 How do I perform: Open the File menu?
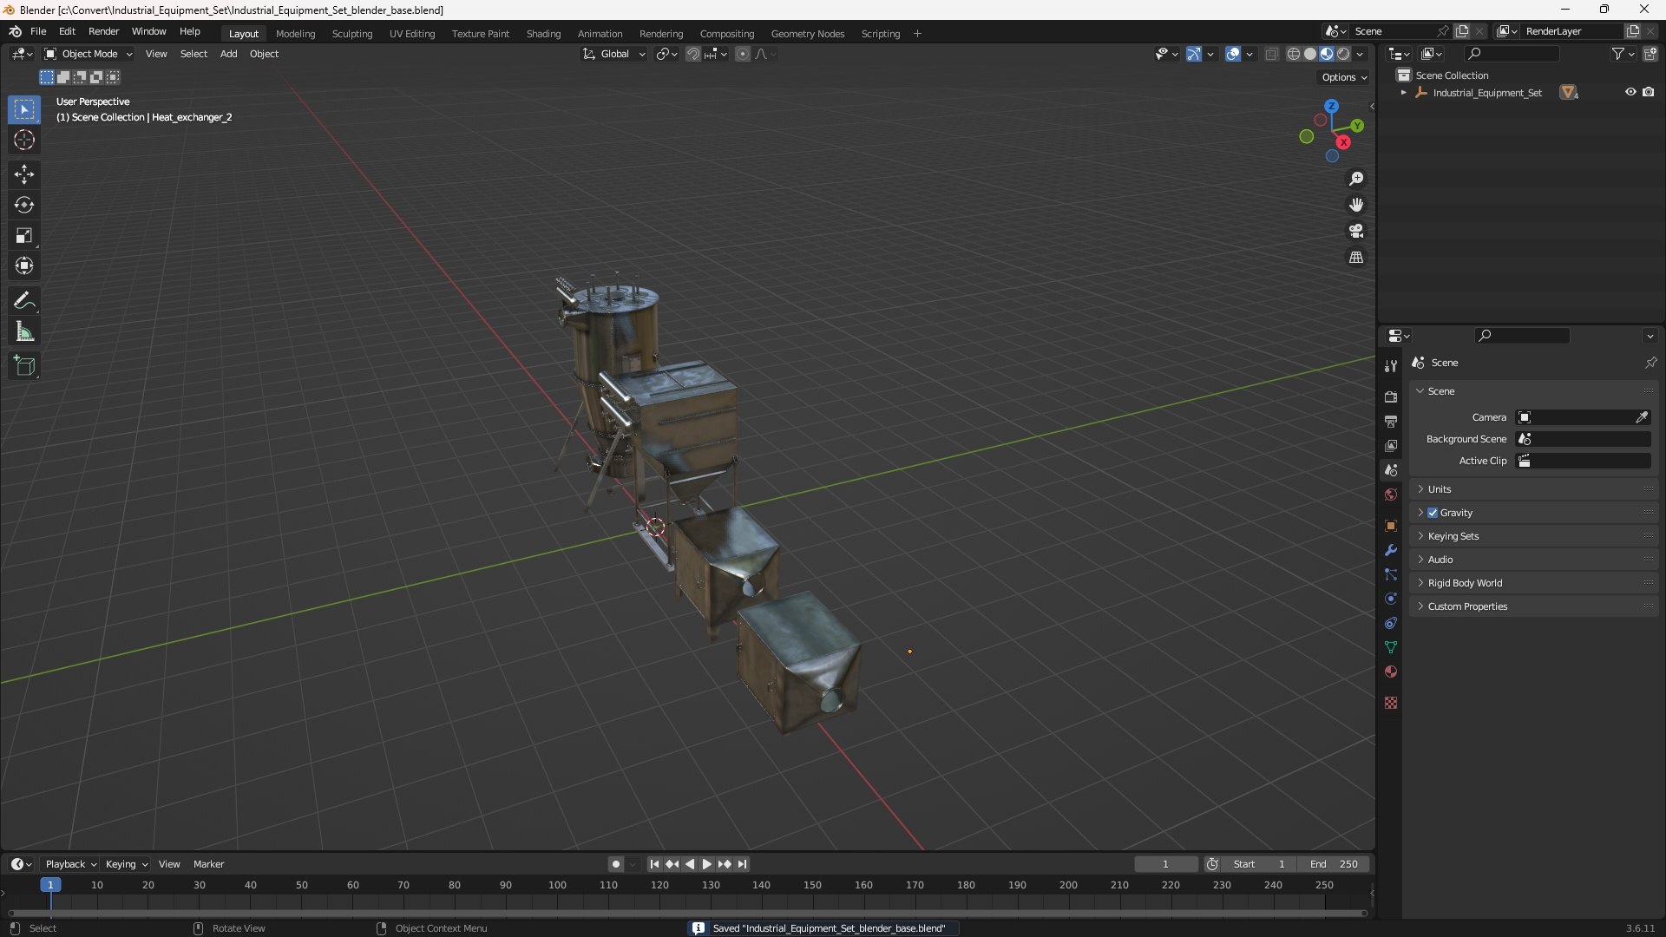tap(38, 31)
